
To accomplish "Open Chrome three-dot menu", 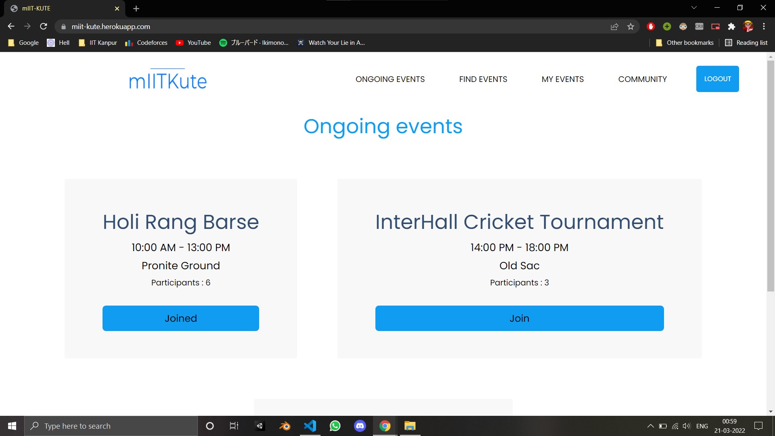I will (x=764, y=27).
